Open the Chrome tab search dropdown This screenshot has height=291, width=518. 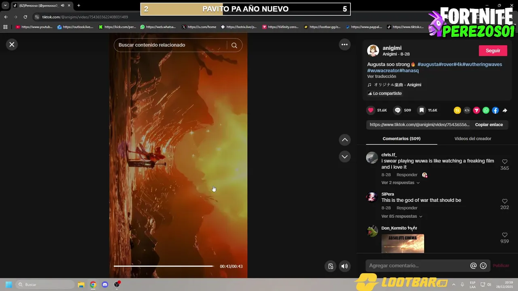pos(5,6)
